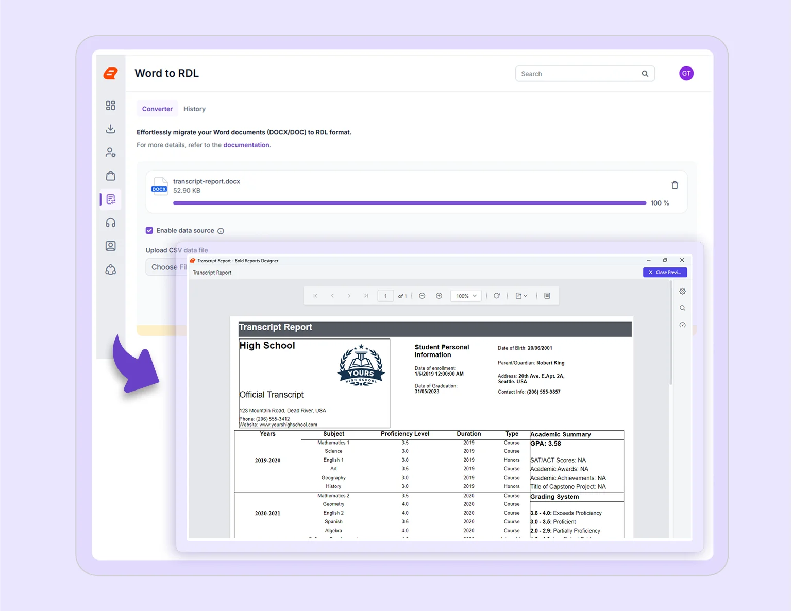
Task: Switch to the History tab
Action: pyautogui.click(x=194, y=109)
